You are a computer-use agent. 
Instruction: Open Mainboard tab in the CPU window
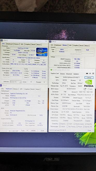10,44
